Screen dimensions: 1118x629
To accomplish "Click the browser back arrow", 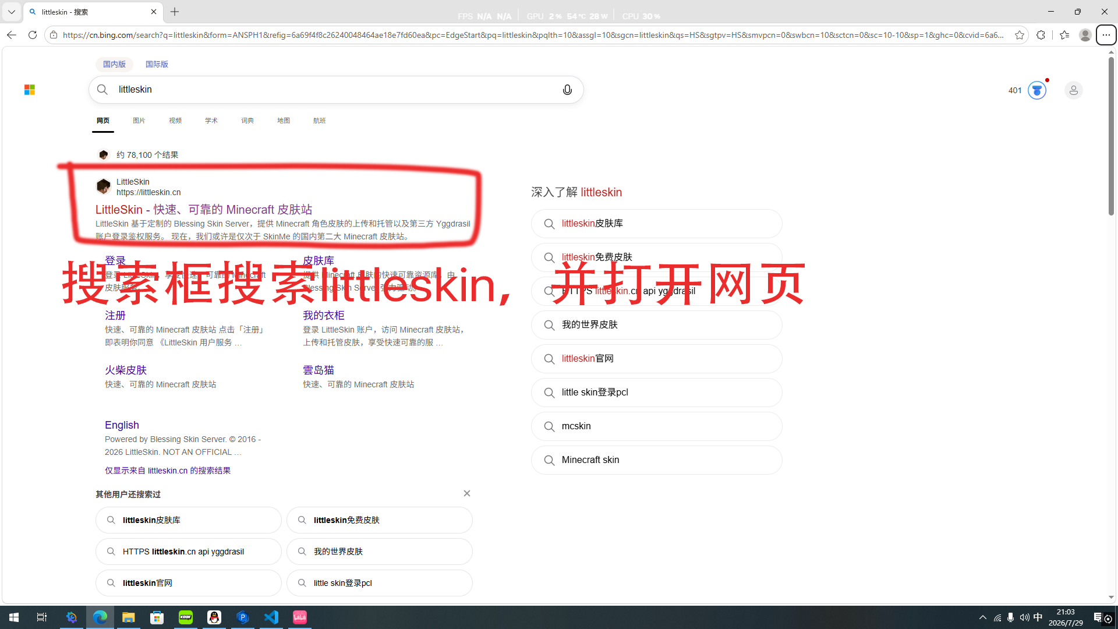I will point(11,35).
